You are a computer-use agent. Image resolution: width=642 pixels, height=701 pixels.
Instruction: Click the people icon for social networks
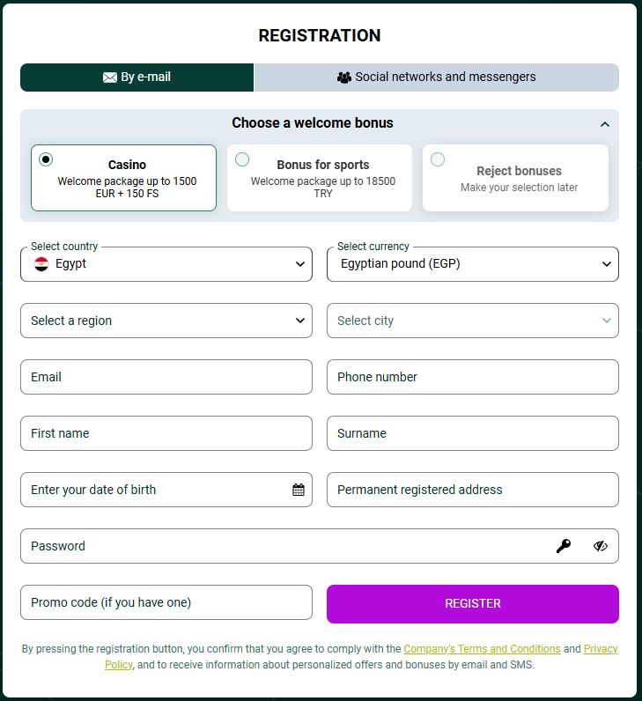pyautogui.click(x=344, y=77)
